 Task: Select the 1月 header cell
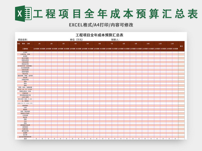(39, 44)
